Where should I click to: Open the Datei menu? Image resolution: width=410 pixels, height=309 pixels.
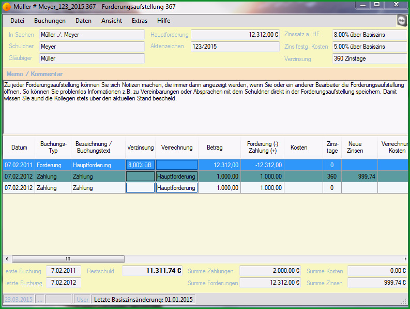(x=17, y=21)
